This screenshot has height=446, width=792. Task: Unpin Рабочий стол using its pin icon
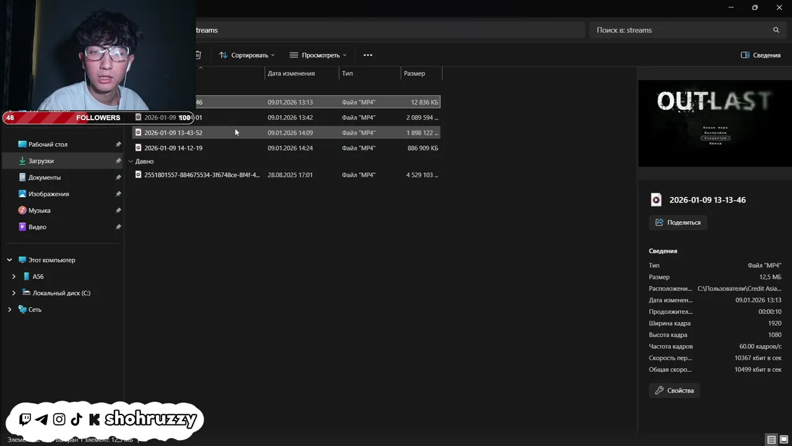pyautogui.click(x=118, y=144)
